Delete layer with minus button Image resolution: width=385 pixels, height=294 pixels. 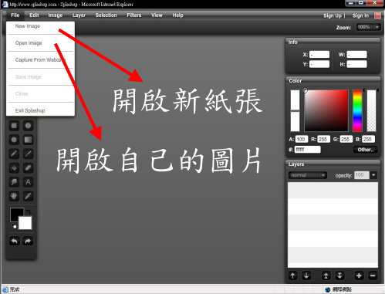pos(373,276)
